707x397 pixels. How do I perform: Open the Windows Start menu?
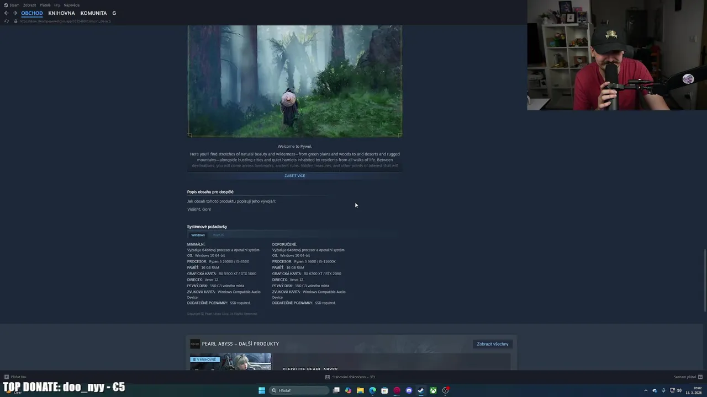pyautogui.click(x=262, y=390)
